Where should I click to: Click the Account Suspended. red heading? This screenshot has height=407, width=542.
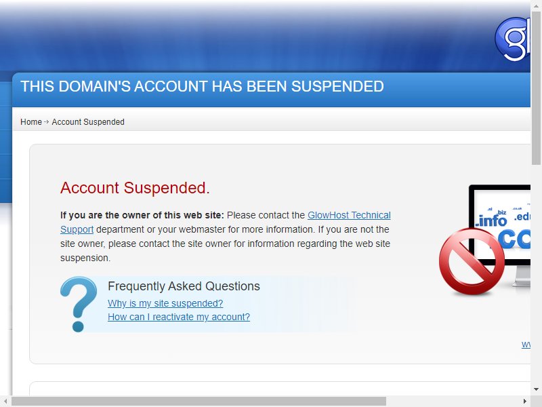point(135,188)
